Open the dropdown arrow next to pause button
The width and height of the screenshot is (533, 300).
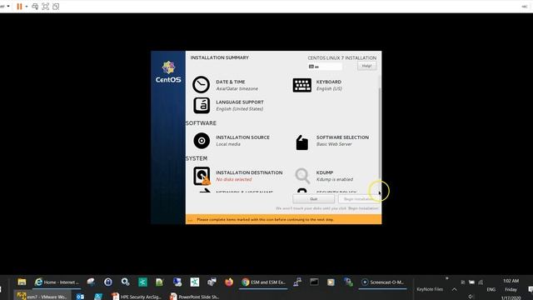[x=26, y=7]
